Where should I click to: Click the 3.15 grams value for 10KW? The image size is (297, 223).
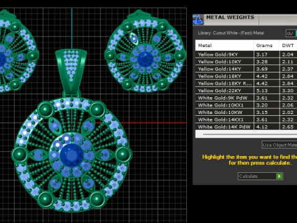(262, 112)
